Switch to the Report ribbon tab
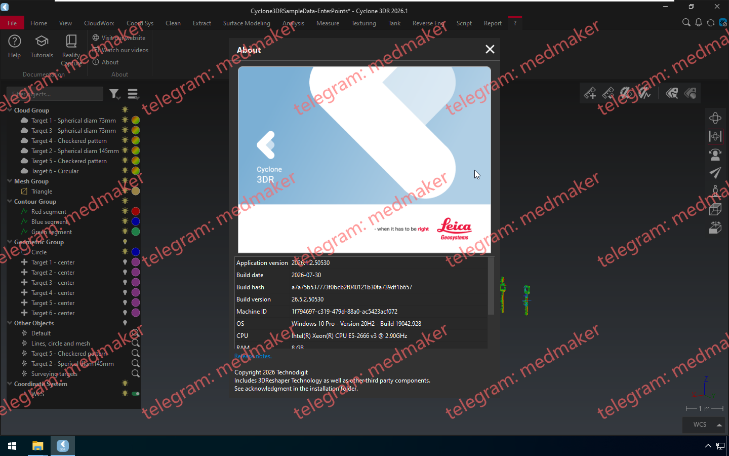Screen dimensions: 729x456 pos(493,23)
